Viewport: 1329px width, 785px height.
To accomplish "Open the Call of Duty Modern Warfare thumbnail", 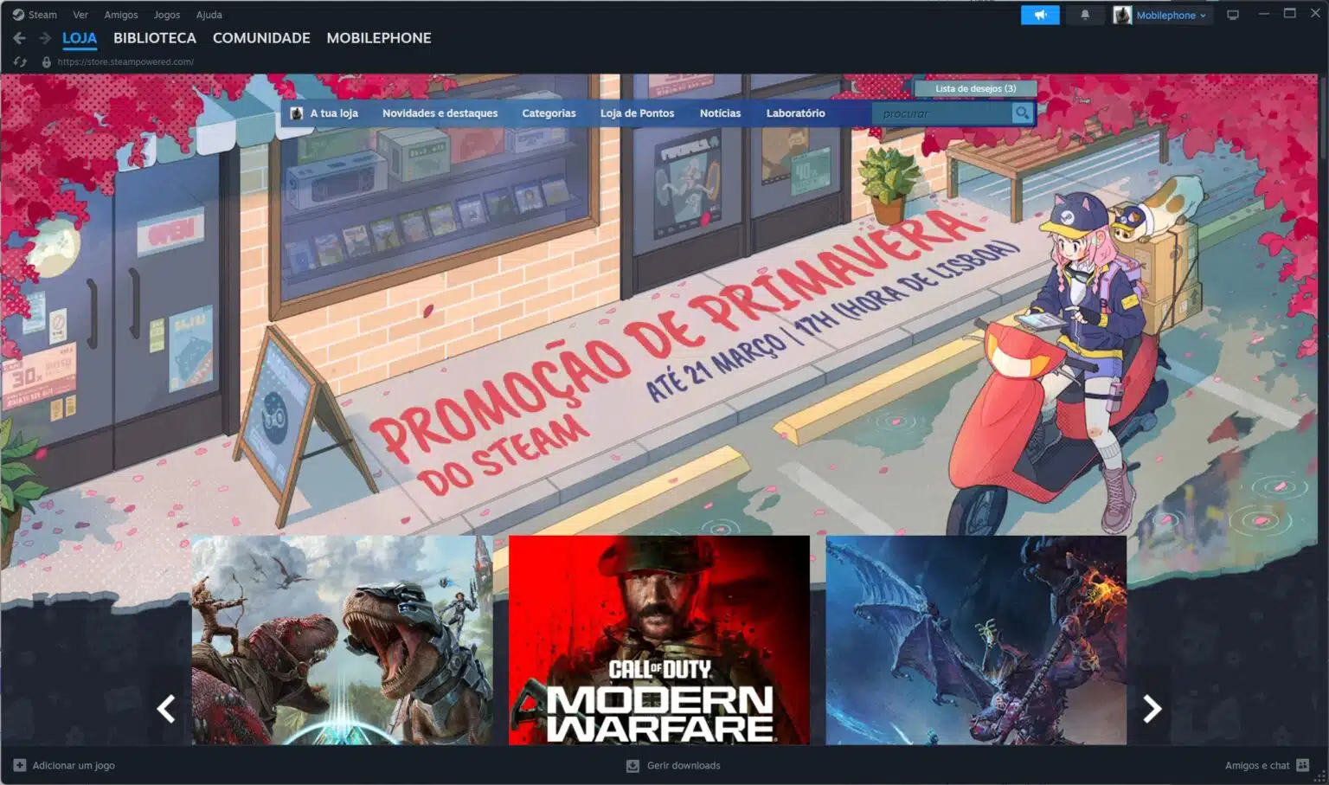I will coord(659,640).
